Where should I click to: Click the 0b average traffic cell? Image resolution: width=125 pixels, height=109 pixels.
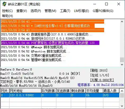94,95
